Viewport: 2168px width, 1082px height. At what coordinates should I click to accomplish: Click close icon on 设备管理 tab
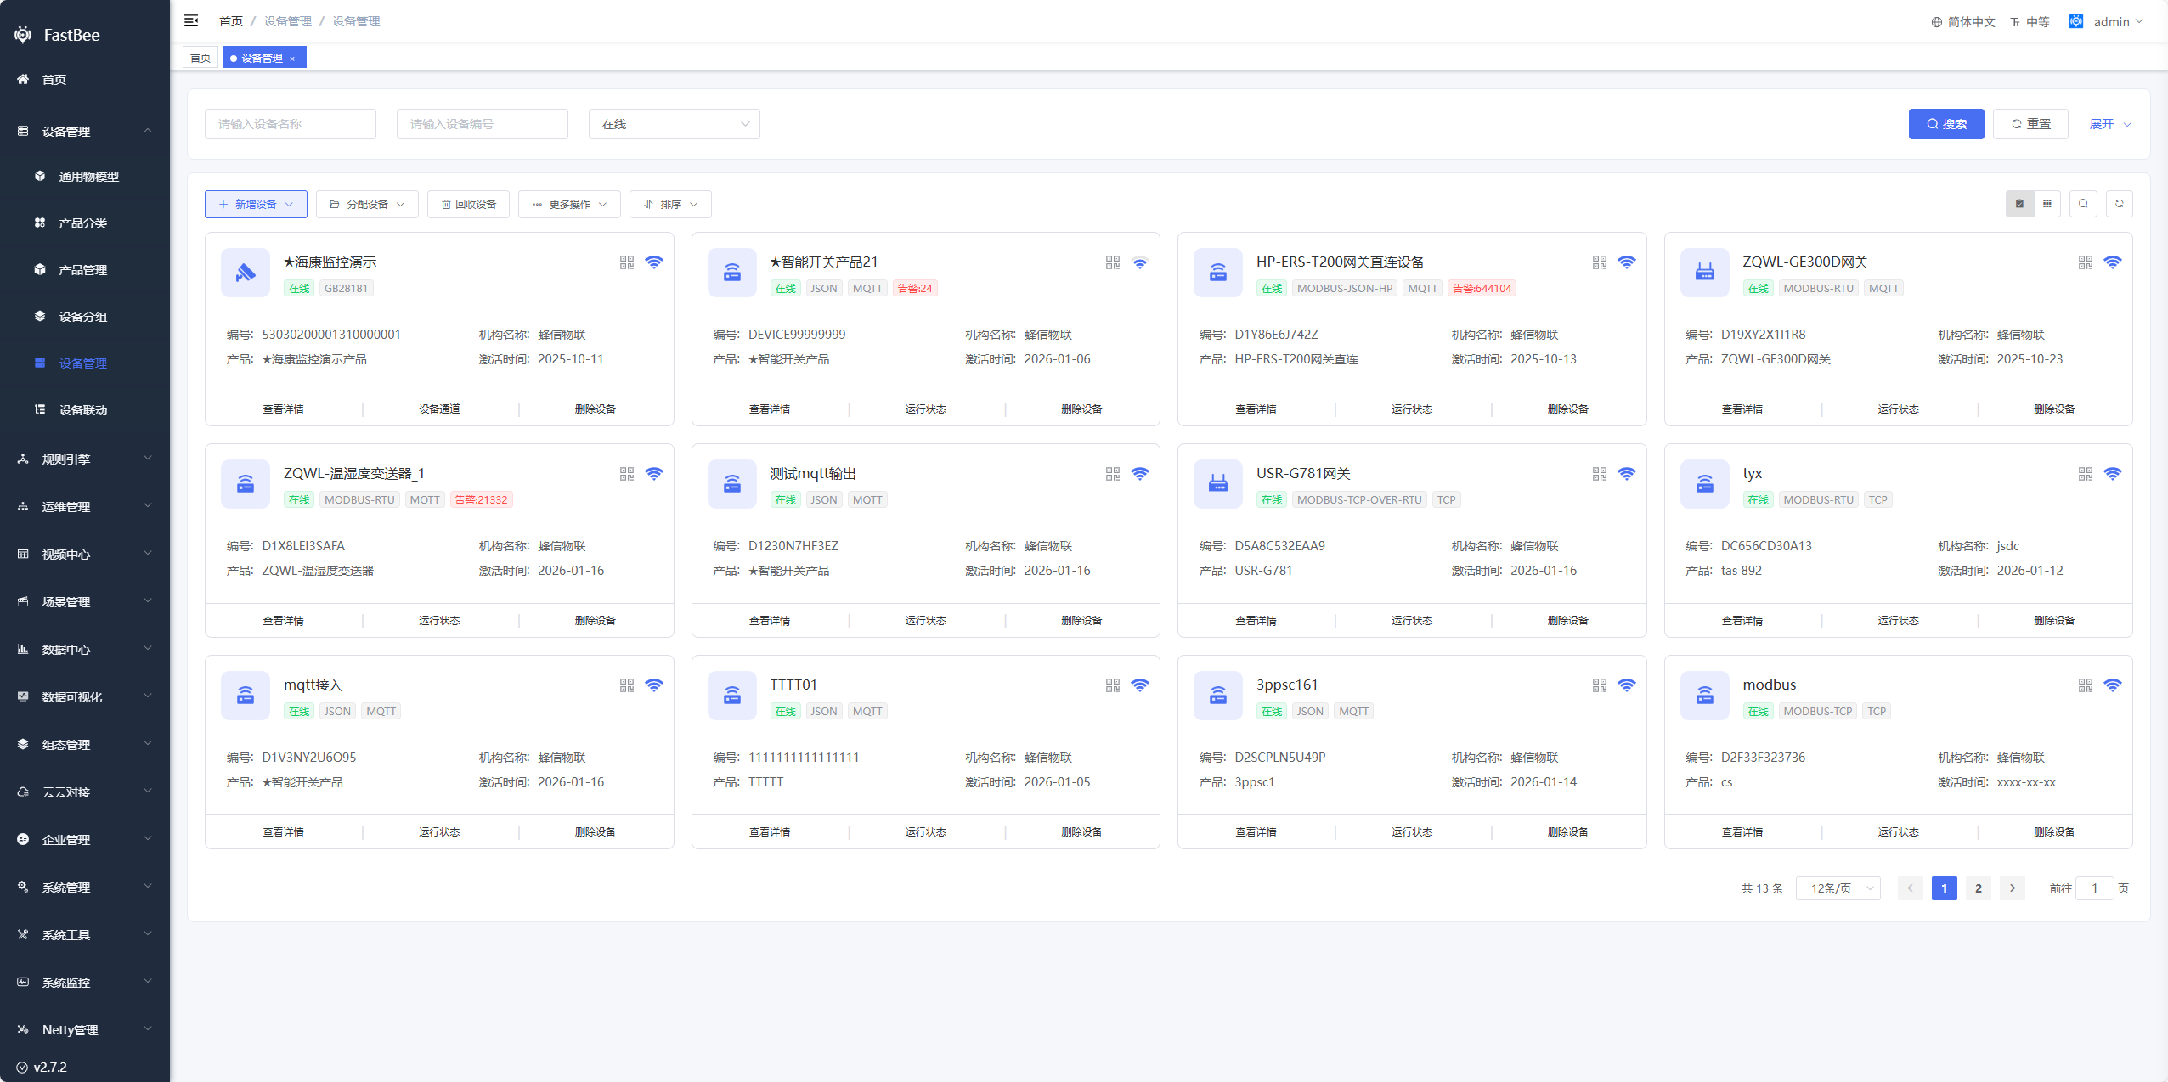click(x=292, y=59)
